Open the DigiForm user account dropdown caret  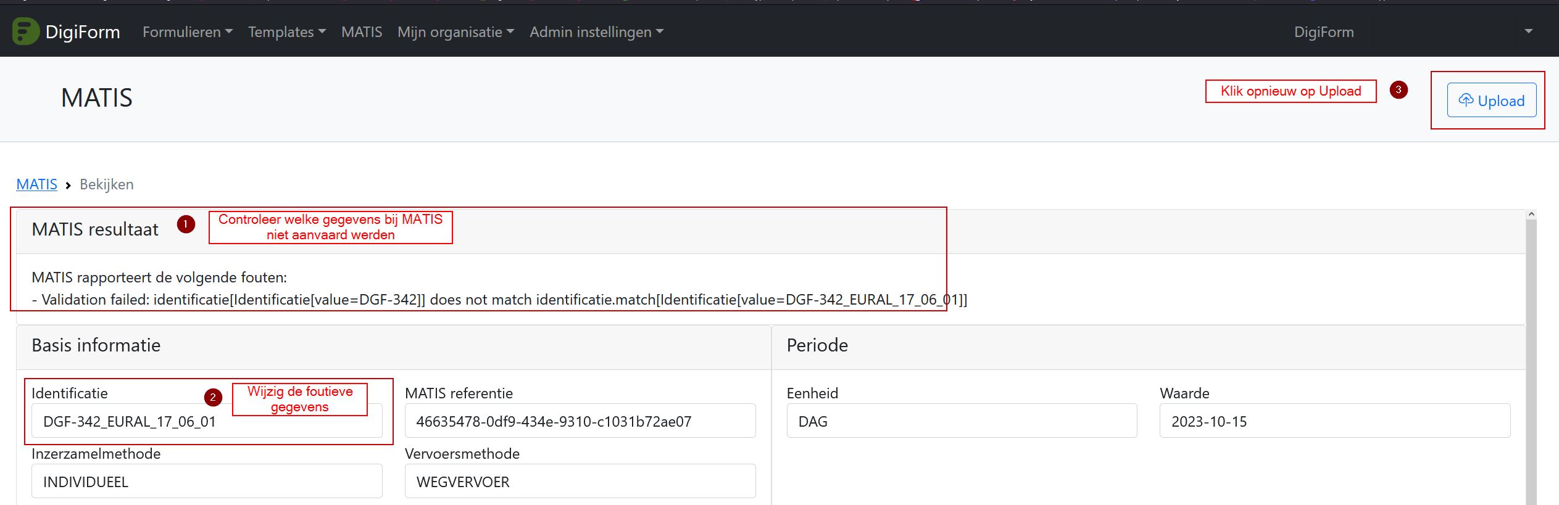click(x=1528, y=31)
